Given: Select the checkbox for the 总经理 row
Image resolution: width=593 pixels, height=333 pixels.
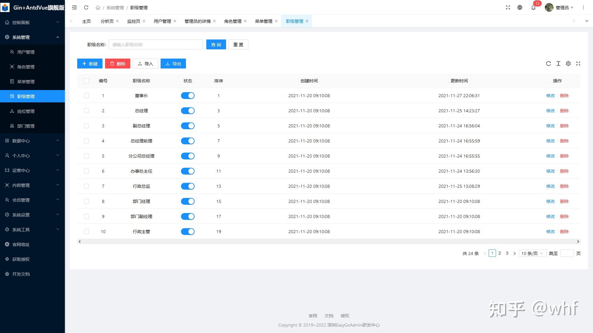Looking at the screenshot, I should click(x=86, y=111).
